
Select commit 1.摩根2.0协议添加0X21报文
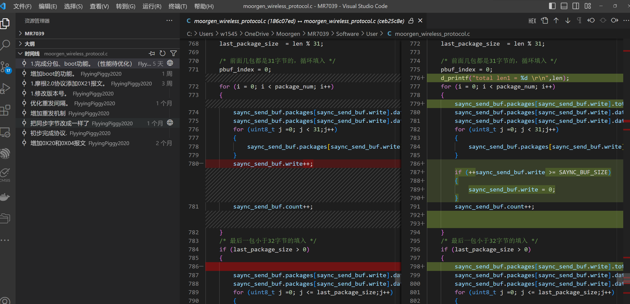pos(98,83)
